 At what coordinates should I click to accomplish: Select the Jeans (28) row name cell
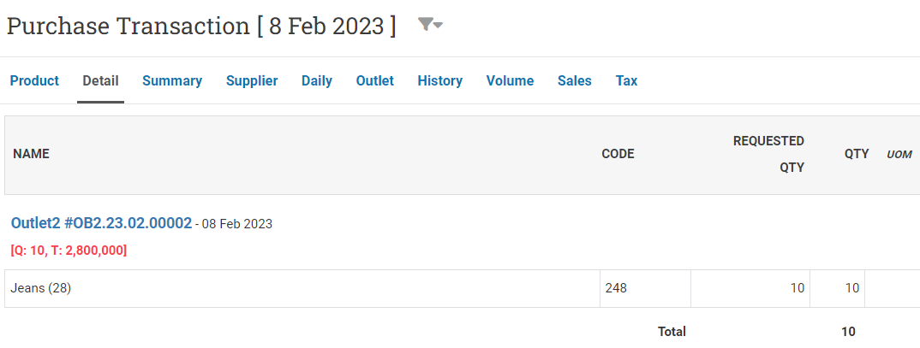[x=302, y=288]
